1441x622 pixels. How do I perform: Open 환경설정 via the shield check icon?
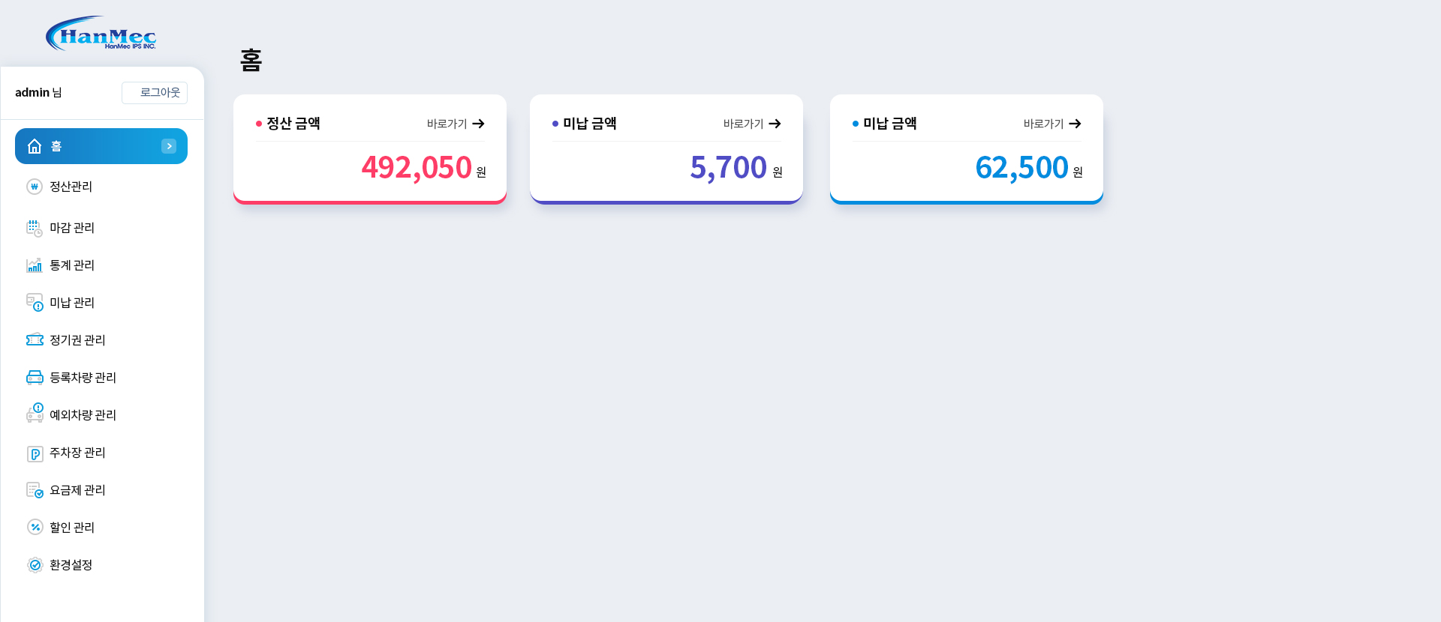[x=35, y=565]
